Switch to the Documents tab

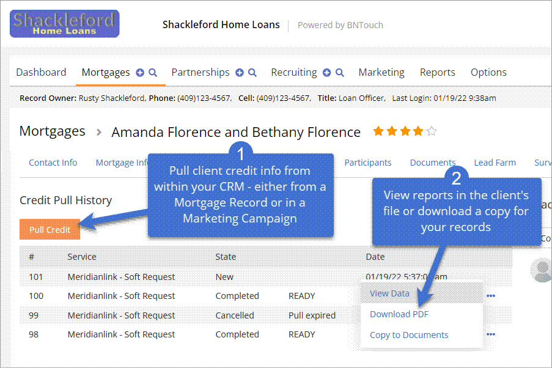[x=432, y=163]
